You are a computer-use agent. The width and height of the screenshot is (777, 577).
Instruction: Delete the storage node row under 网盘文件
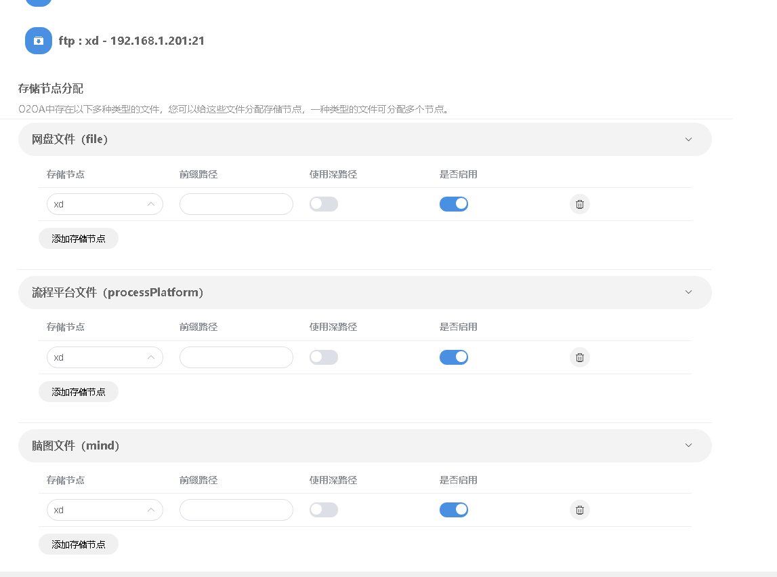pyautogui.click(x=579, y=204)
